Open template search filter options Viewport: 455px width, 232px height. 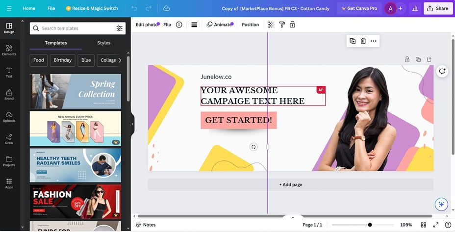119,28
